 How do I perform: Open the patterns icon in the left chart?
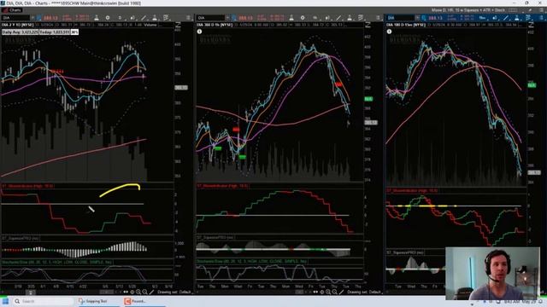click(167, 18)
